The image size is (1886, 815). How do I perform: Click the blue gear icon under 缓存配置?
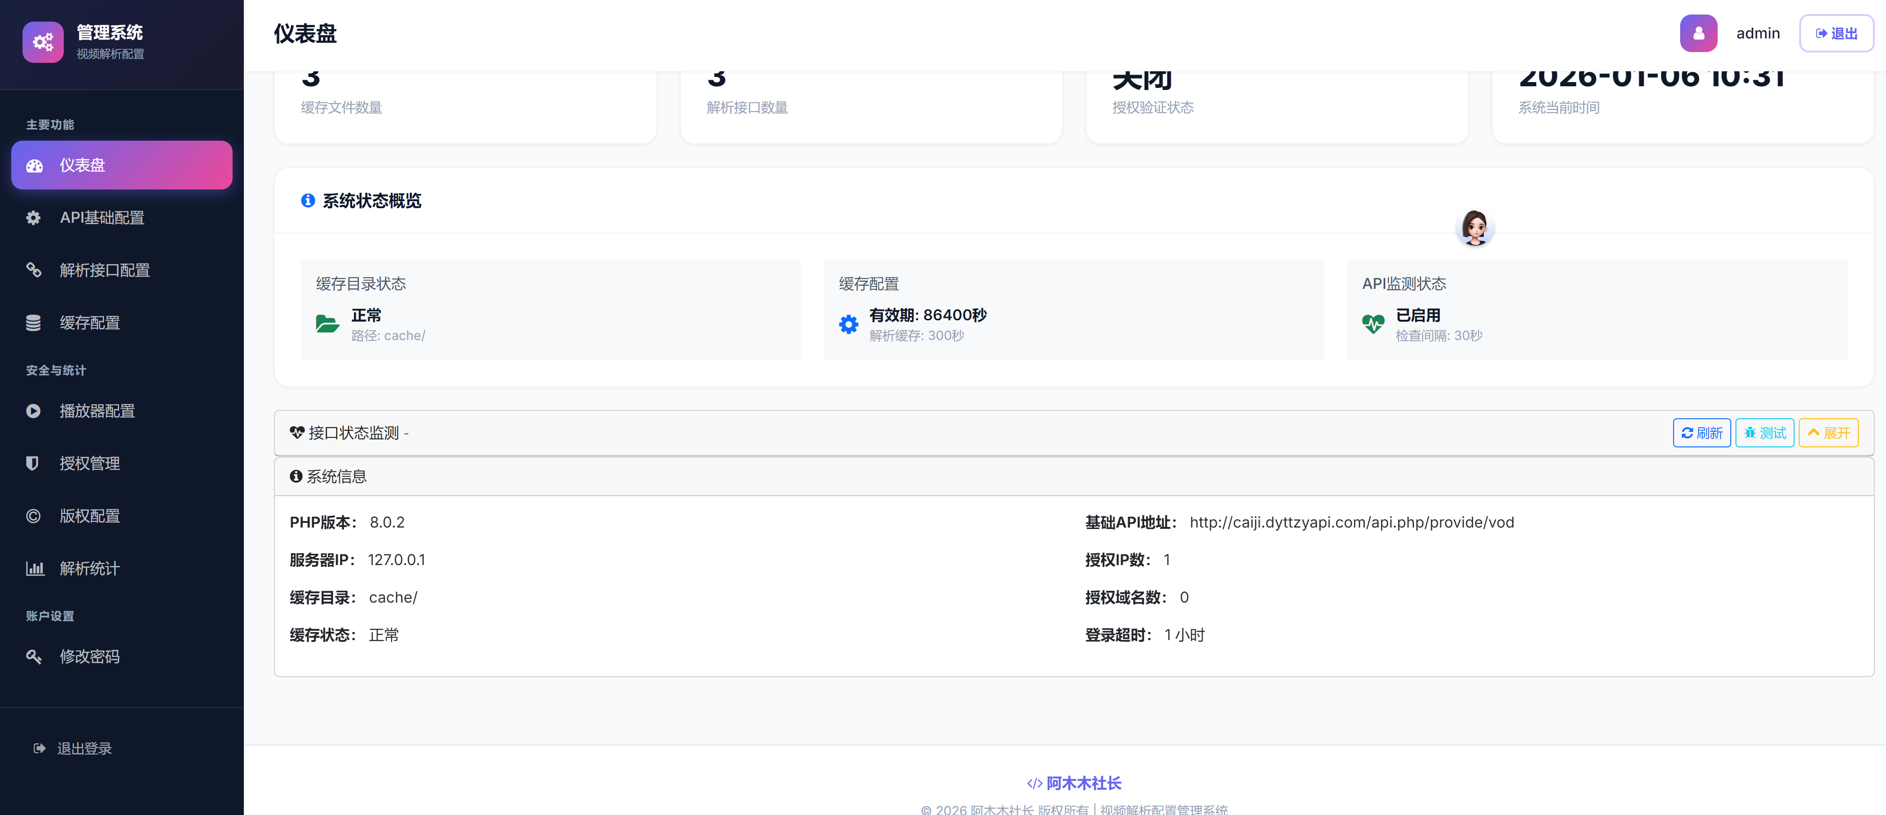pyautogui.click(x=849, y=324)
